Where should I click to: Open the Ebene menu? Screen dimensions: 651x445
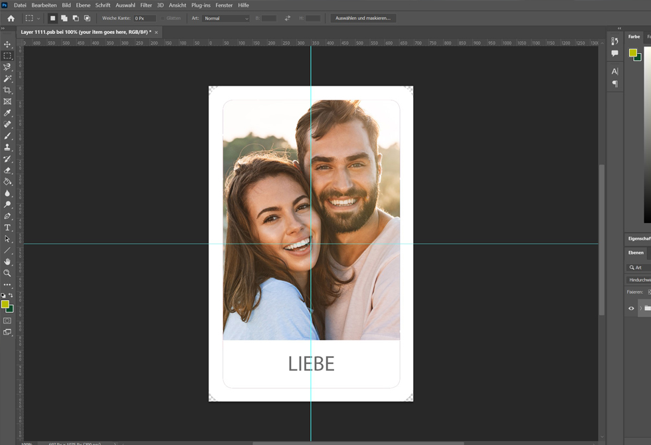tap(83, 5)
